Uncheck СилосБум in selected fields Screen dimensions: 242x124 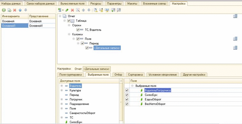(x=127, y=95)
